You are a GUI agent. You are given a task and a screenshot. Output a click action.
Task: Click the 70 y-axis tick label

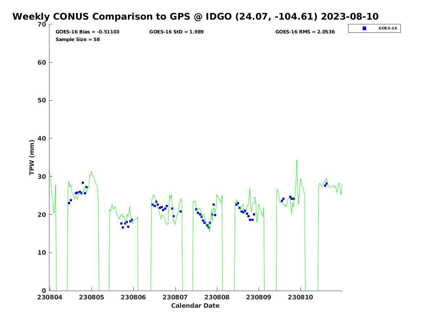point(42,24)
